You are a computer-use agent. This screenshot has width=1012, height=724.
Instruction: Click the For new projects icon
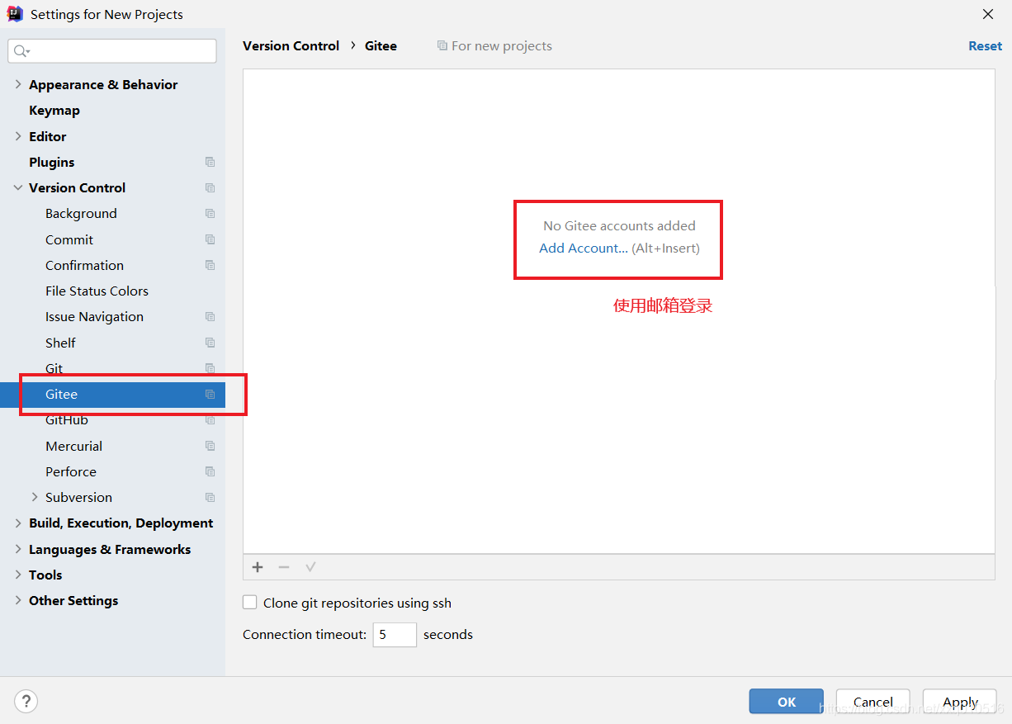pyautogui.click(x=442, y=45)
